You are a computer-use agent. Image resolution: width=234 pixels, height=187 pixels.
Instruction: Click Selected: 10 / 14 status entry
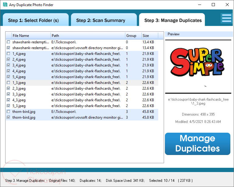pos(162,181)
